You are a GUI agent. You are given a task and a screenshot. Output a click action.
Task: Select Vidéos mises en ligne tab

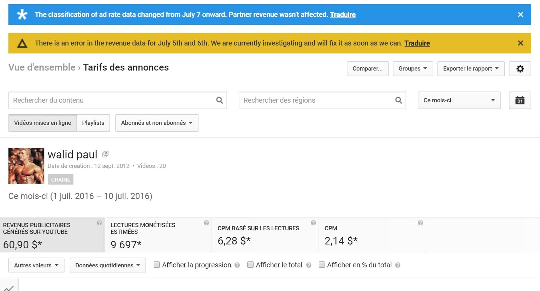click(x=43, y=123)
